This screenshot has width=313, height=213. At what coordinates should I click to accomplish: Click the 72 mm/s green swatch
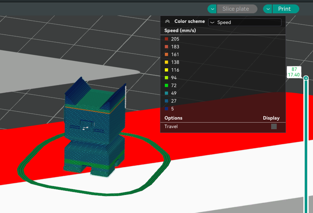166,86
